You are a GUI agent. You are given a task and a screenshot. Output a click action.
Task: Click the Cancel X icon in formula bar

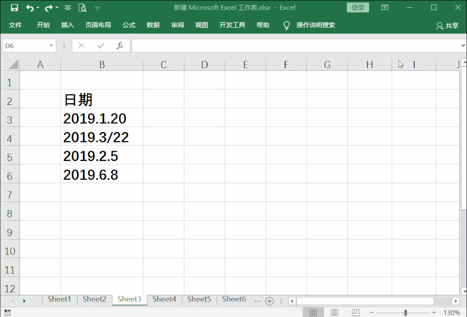81,45
